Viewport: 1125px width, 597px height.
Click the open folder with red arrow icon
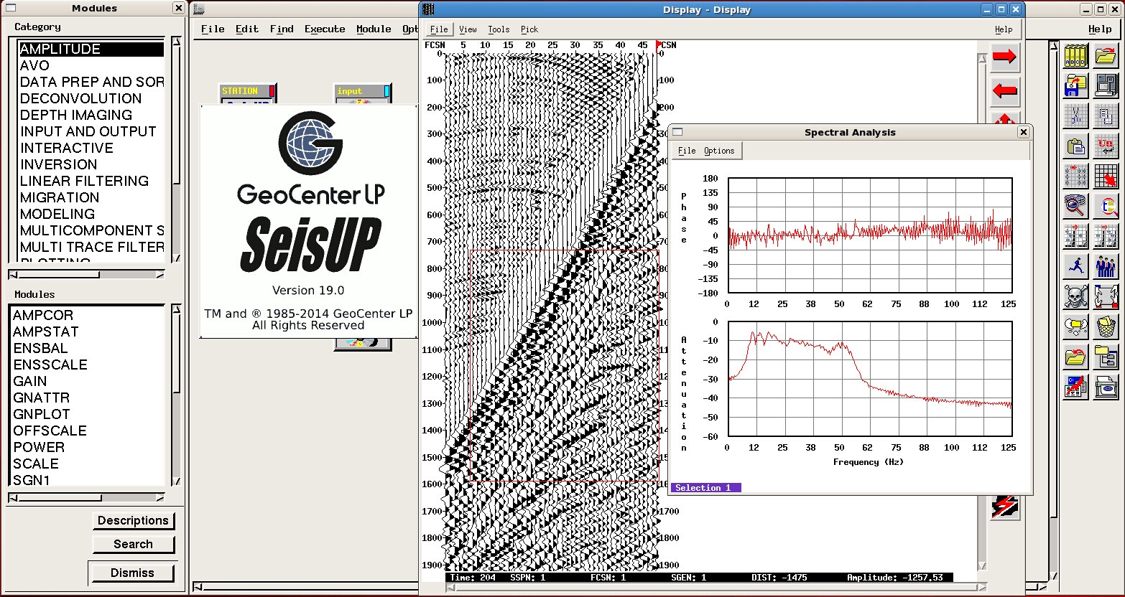pyautogui.click(x=1106, y=57)
